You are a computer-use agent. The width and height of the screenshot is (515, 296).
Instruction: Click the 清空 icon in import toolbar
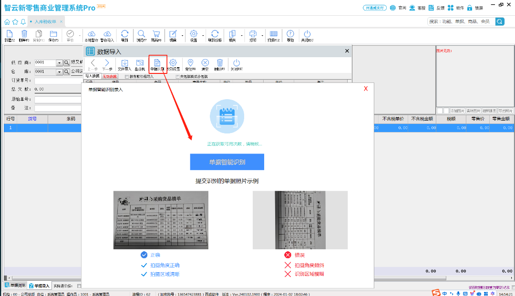(205, 64)
